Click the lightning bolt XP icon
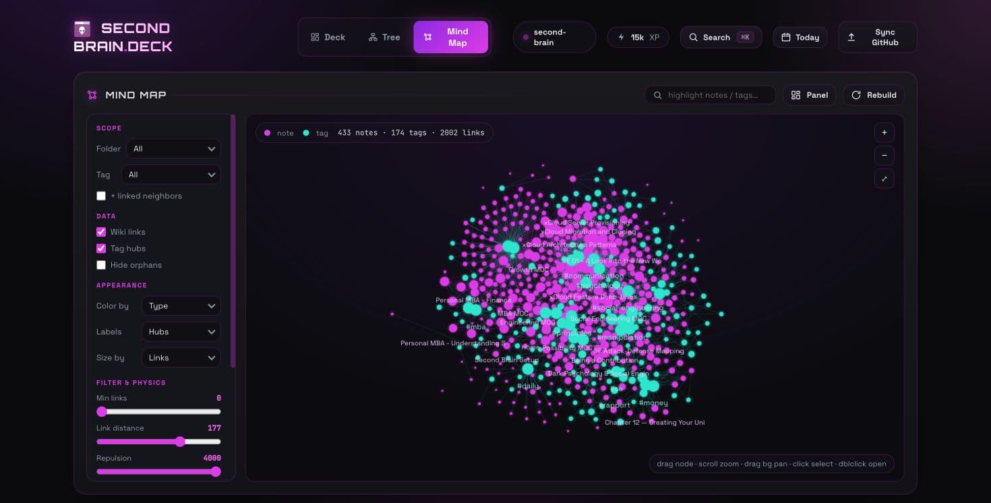 [621, 37]
